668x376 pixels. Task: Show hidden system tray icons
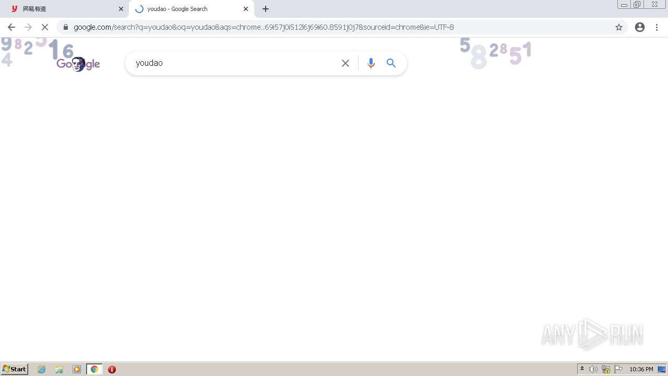click(582, 369)
